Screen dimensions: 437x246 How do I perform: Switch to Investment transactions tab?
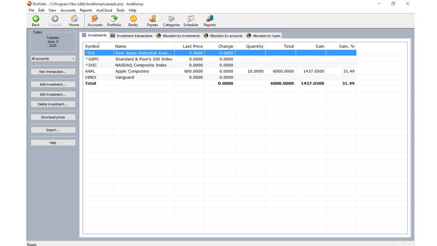pyautogui.click(x=132, y=36)
